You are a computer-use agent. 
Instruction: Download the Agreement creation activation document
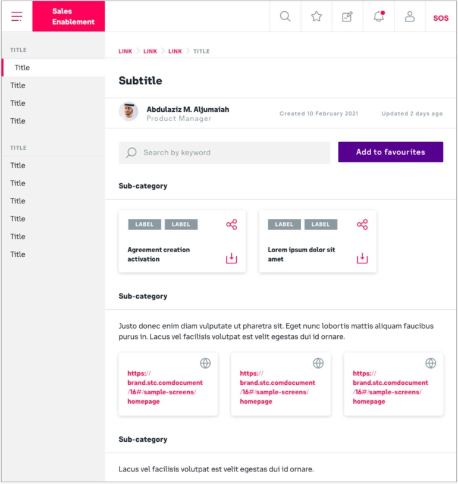[231, 258]
